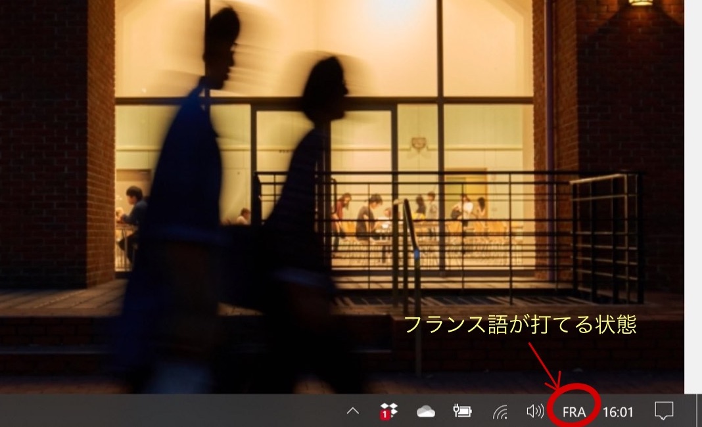The width and height of the screenshot is (702, 427).
Task: Open the OneDrive cloud icon
Action: point(426,411)
